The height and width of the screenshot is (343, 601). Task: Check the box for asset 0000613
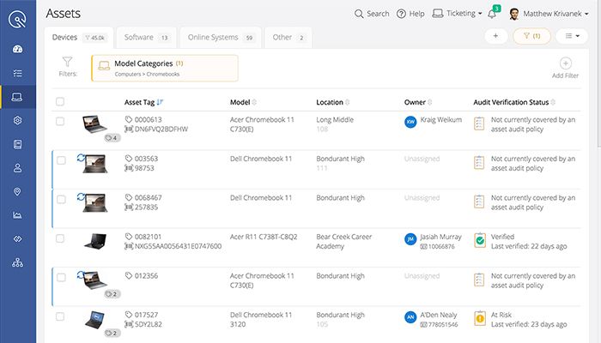[60, 122]
